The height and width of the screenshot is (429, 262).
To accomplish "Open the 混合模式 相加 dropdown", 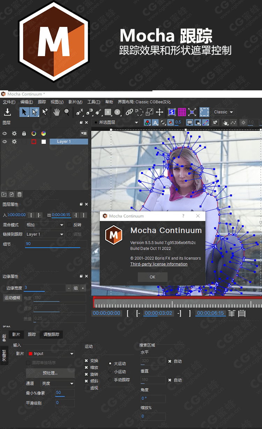I will pos(45,225).
